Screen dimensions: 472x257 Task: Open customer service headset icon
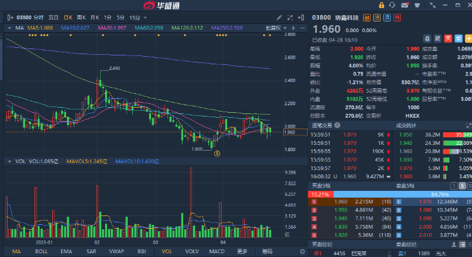point(392,5)
